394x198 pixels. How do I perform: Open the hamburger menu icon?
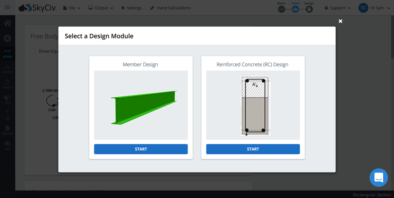click(x=7, y=7)
